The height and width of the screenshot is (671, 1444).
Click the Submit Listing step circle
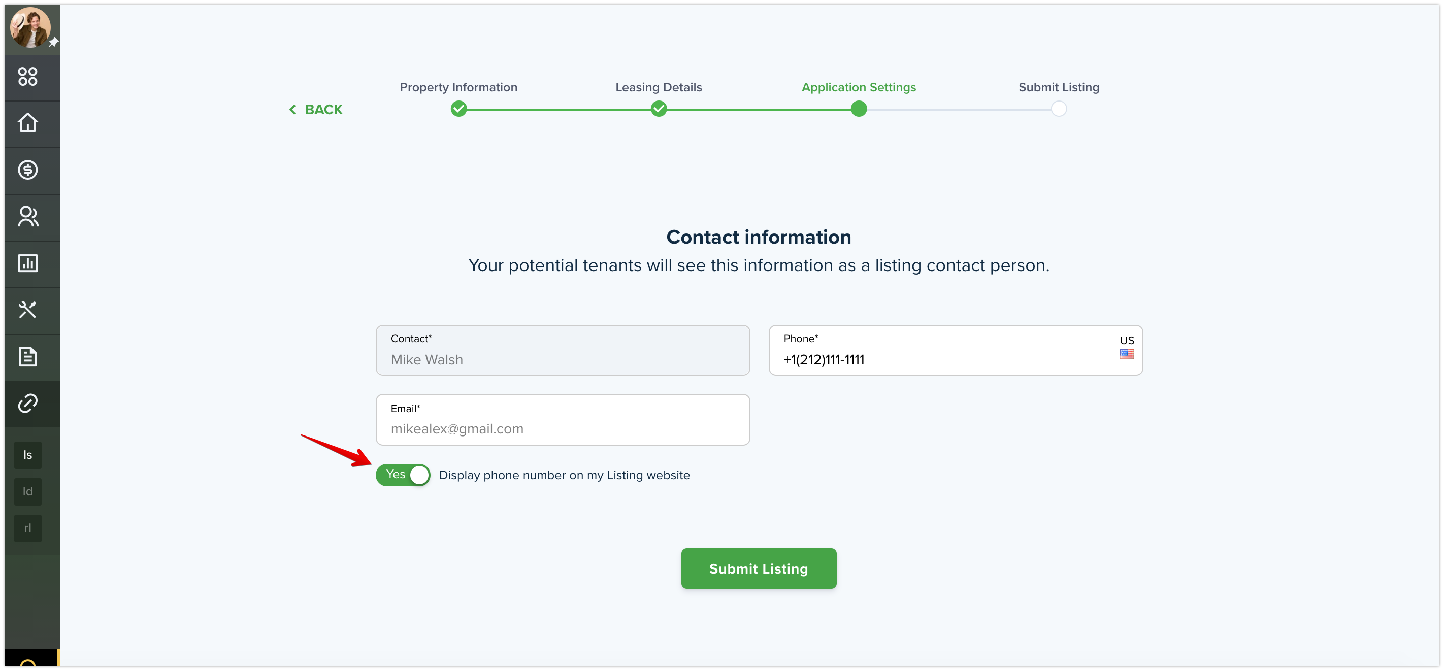pyautogui.click(x=1059, y=109)
